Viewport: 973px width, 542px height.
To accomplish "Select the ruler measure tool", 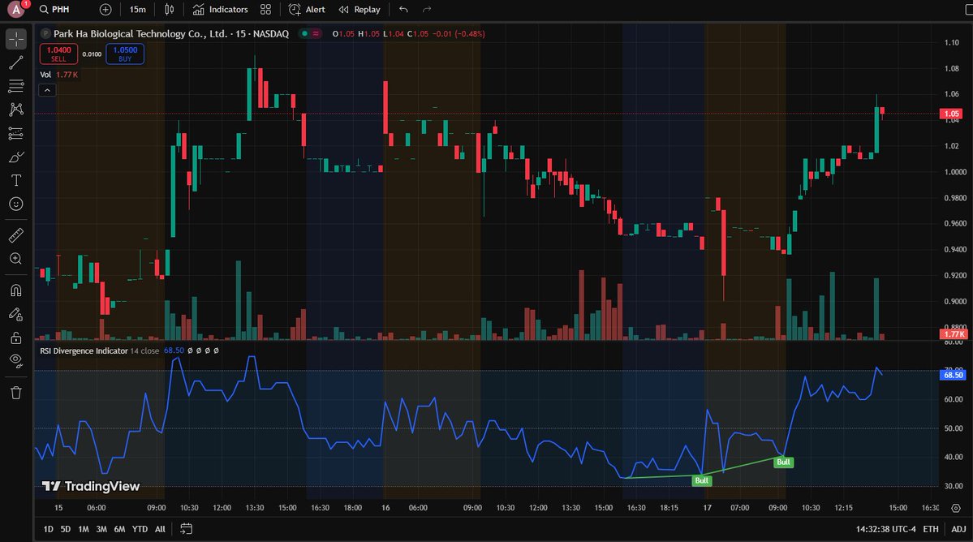I will [16, 235].
